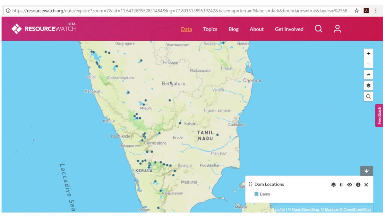
Task: Click the zoom out minus button
Action: tap(368, 63)
